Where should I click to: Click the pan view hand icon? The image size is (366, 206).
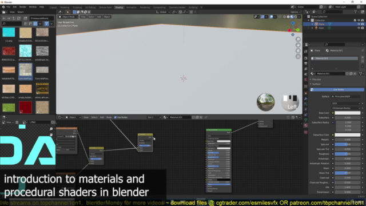[x=298, y=45]
